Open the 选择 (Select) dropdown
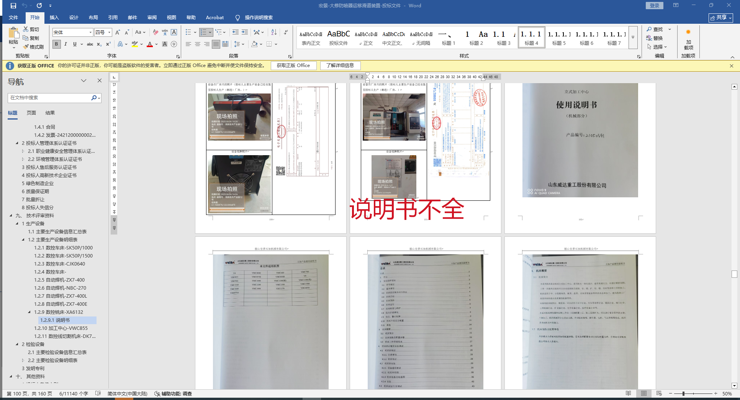Viewport: 740px width, 400px height. click(657, 47)
